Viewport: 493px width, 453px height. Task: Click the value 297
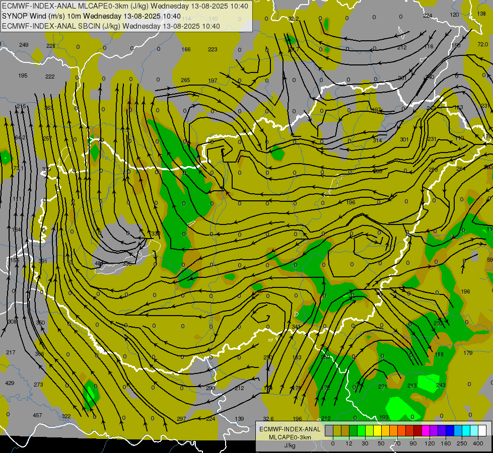tap(181, 419)
